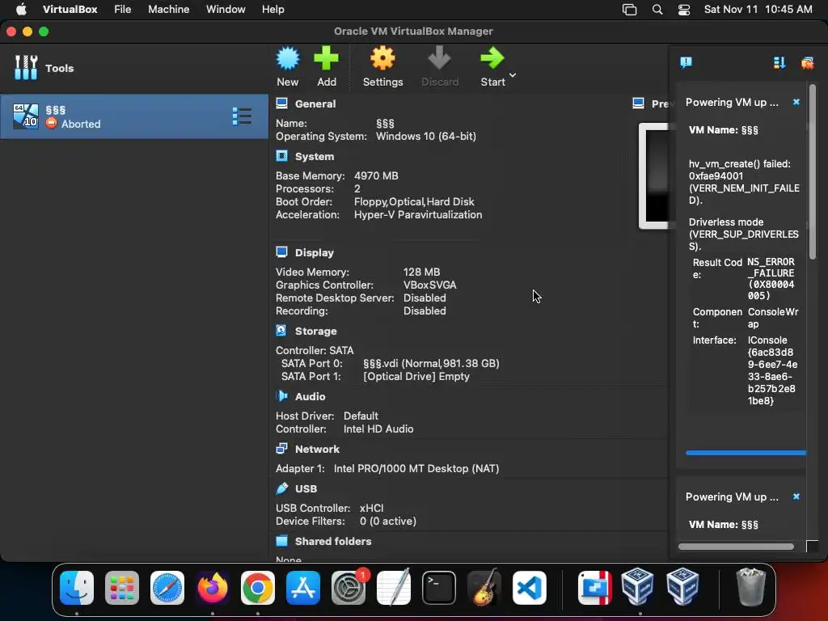828x621 pixels.
Task: Open the Audio settings heading link
Action: coord(310,396)
